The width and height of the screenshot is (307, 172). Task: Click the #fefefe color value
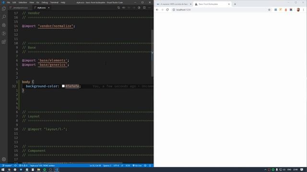pyautogui.click(x=72, y=86)
